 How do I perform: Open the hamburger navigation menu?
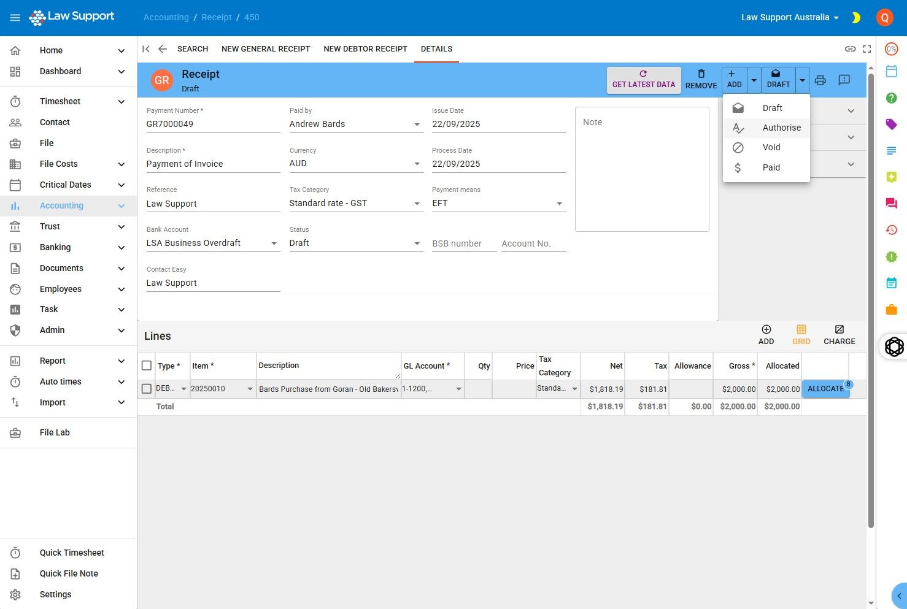(15, 18)
